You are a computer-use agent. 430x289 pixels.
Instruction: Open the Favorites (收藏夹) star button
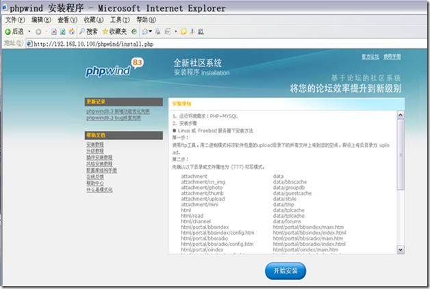coord(114,32)
